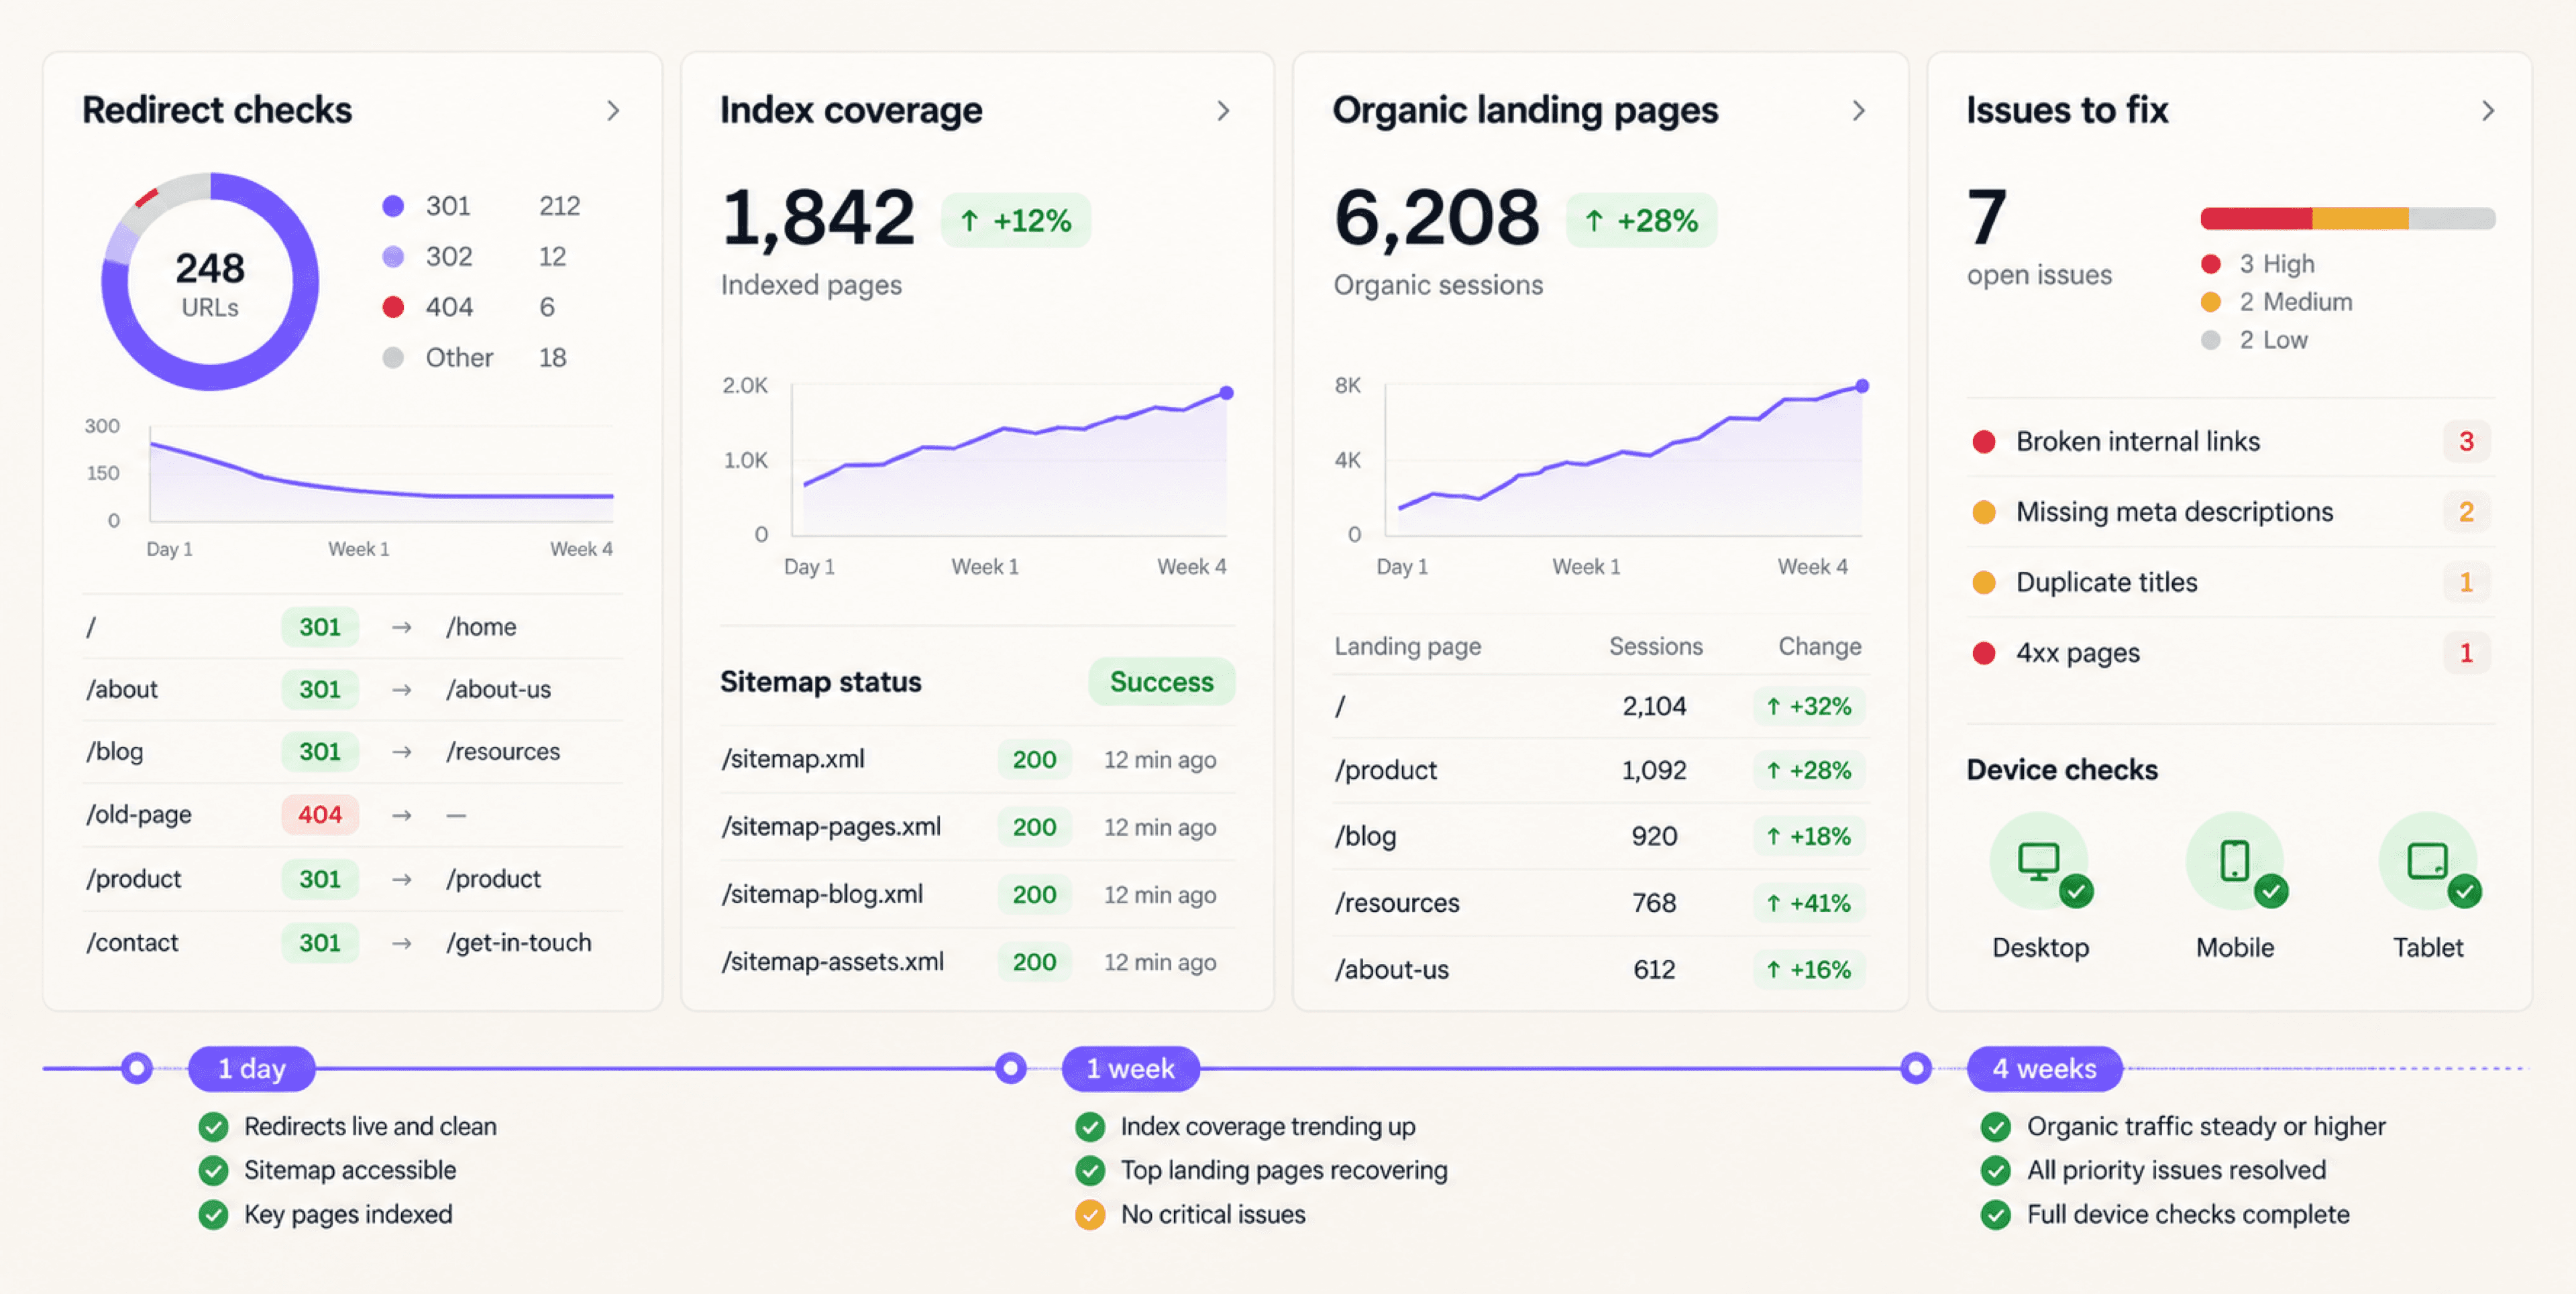
Task: Expand the Index coverage card arrow
Action: pyautogui.click(x=1223, y=111)
